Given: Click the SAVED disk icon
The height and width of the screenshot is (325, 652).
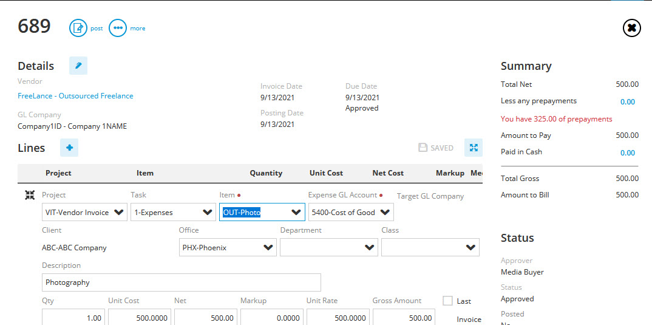Looking at the screenshot, I should 423,148.
